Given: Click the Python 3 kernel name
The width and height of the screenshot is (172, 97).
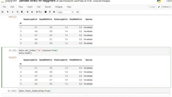Looking at the screenshot, I should (x=167, y=7).
